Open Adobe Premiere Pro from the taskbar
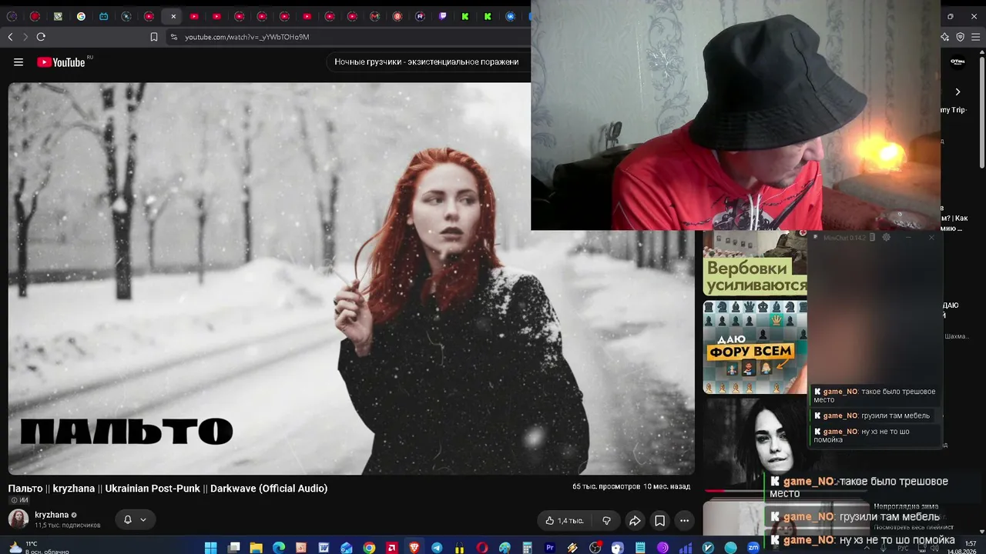 click(550, 547)
